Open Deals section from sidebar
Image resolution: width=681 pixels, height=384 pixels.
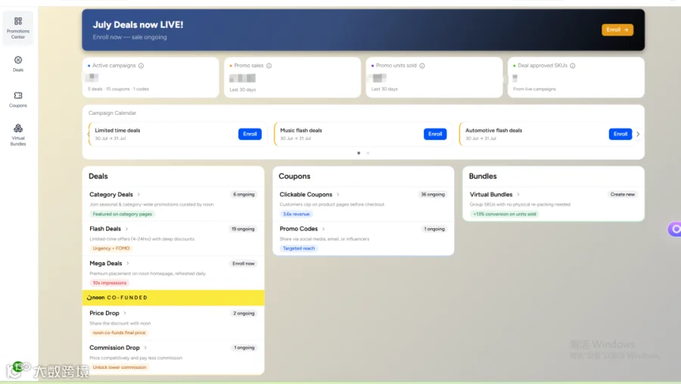tap(18, 63)
